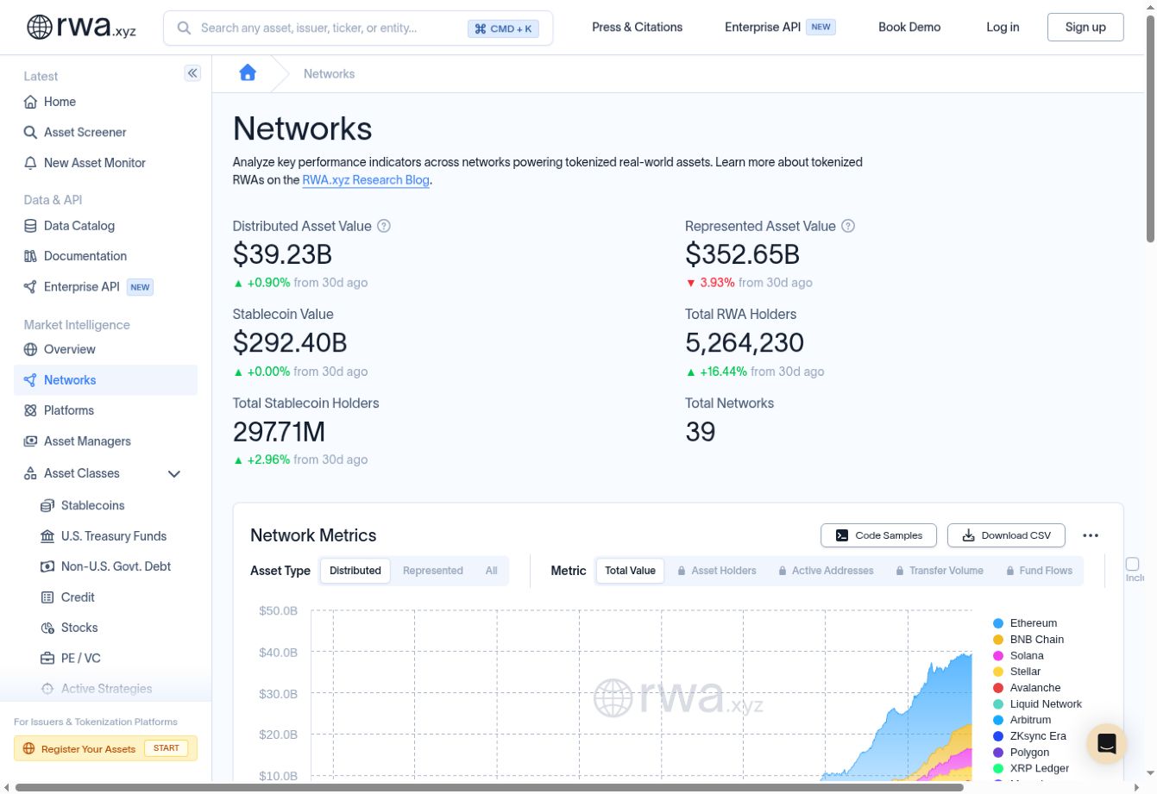This screenshot has width=1157, height=794.
Task: Click the Solana legend color dot
Action: tap(998, 656)
